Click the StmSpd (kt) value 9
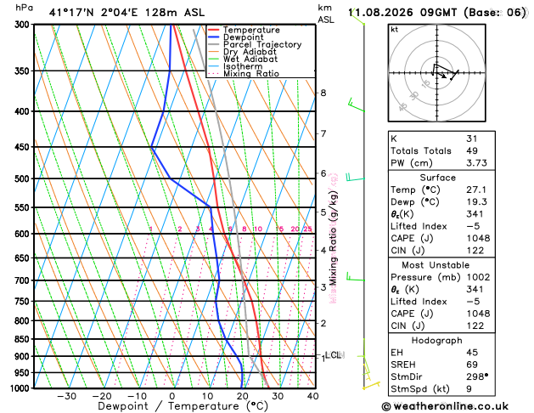This screenshot has height=413, width=534. [x=469, y=389]
